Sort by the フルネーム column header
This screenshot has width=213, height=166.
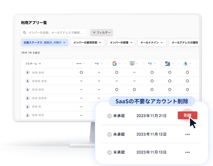(x=31, y=63)
